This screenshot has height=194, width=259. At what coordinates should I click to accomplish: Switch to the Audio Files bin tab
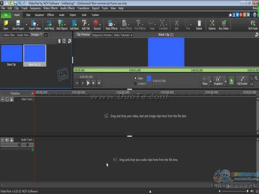point(23,35)
